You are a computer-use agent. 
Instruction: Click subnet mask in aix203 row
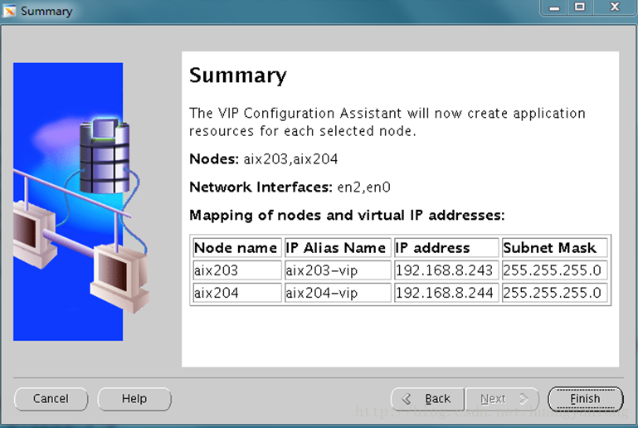click(554, 270)
